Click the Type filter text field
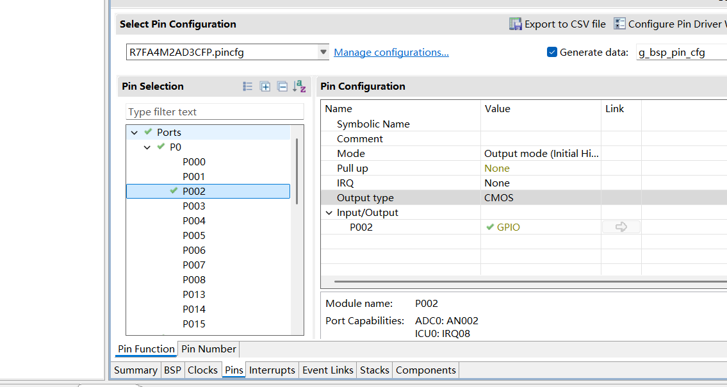Screen dimensions: 727x387 215,112
